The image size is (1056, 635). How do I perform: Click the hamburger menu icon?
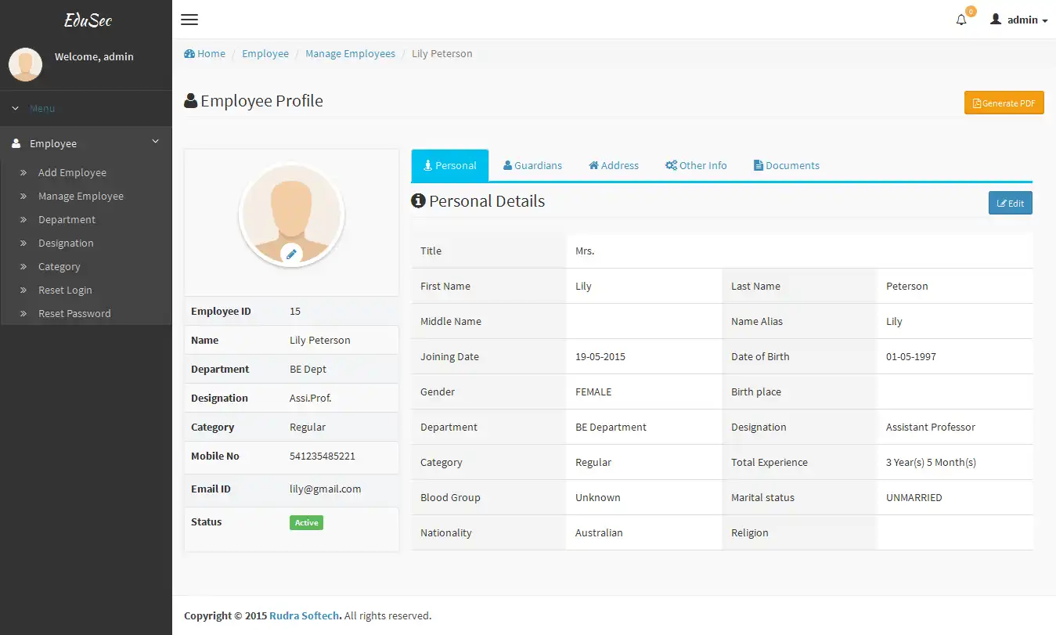point(189,20)
